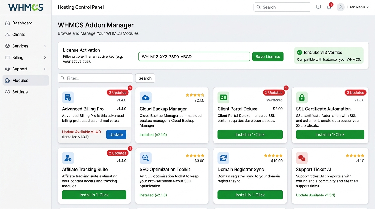Click the Support Ticket AI chat icon
The width and height of the screenshot is (375, 209).
click(x=302, y=158)
